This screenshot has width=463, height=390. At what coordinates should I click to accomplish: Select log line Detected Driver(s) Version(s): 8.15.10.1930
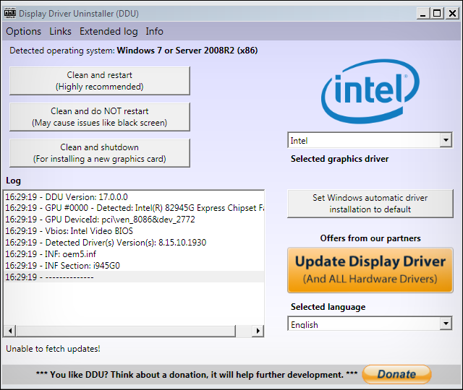[x=135, y=243]
